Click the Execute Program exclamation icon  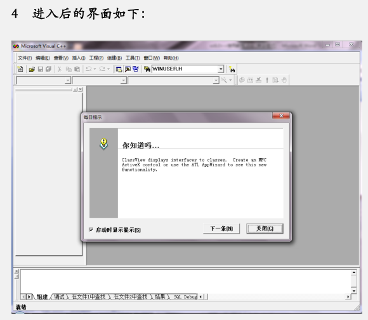(x=267, y=80)
